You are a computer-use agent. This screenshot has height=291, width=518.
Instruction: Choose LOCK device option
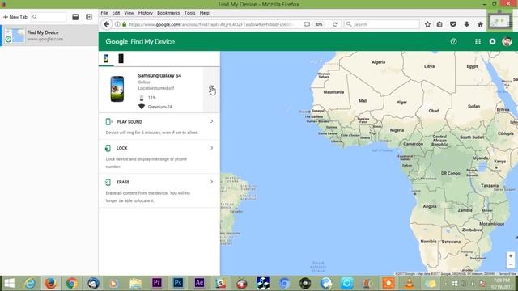159,157
